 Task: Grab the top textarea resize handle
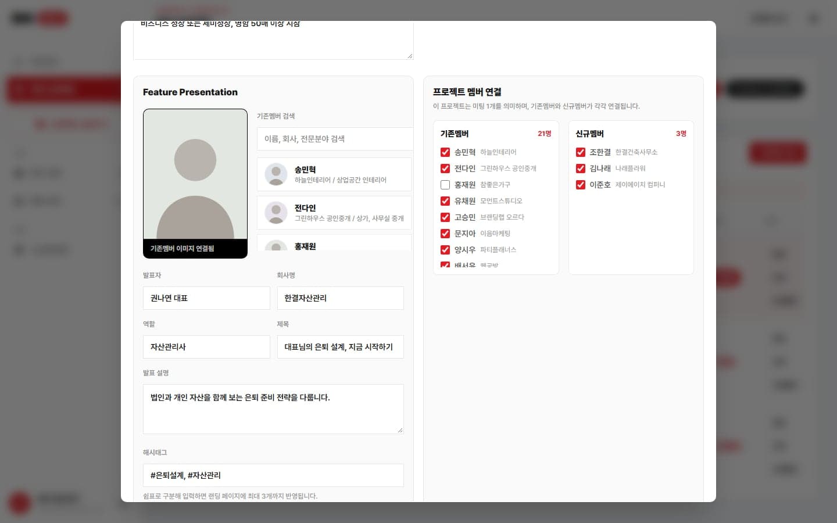pyautogui.click(x=410, y=56)
